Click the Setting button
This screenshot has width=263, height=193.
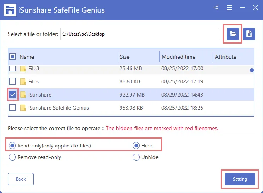pos(240,179)
